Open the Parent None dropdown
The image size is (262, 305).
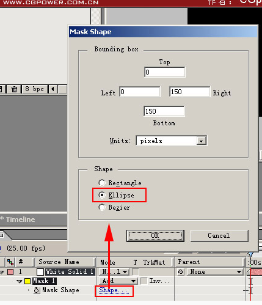coord(215,272)
